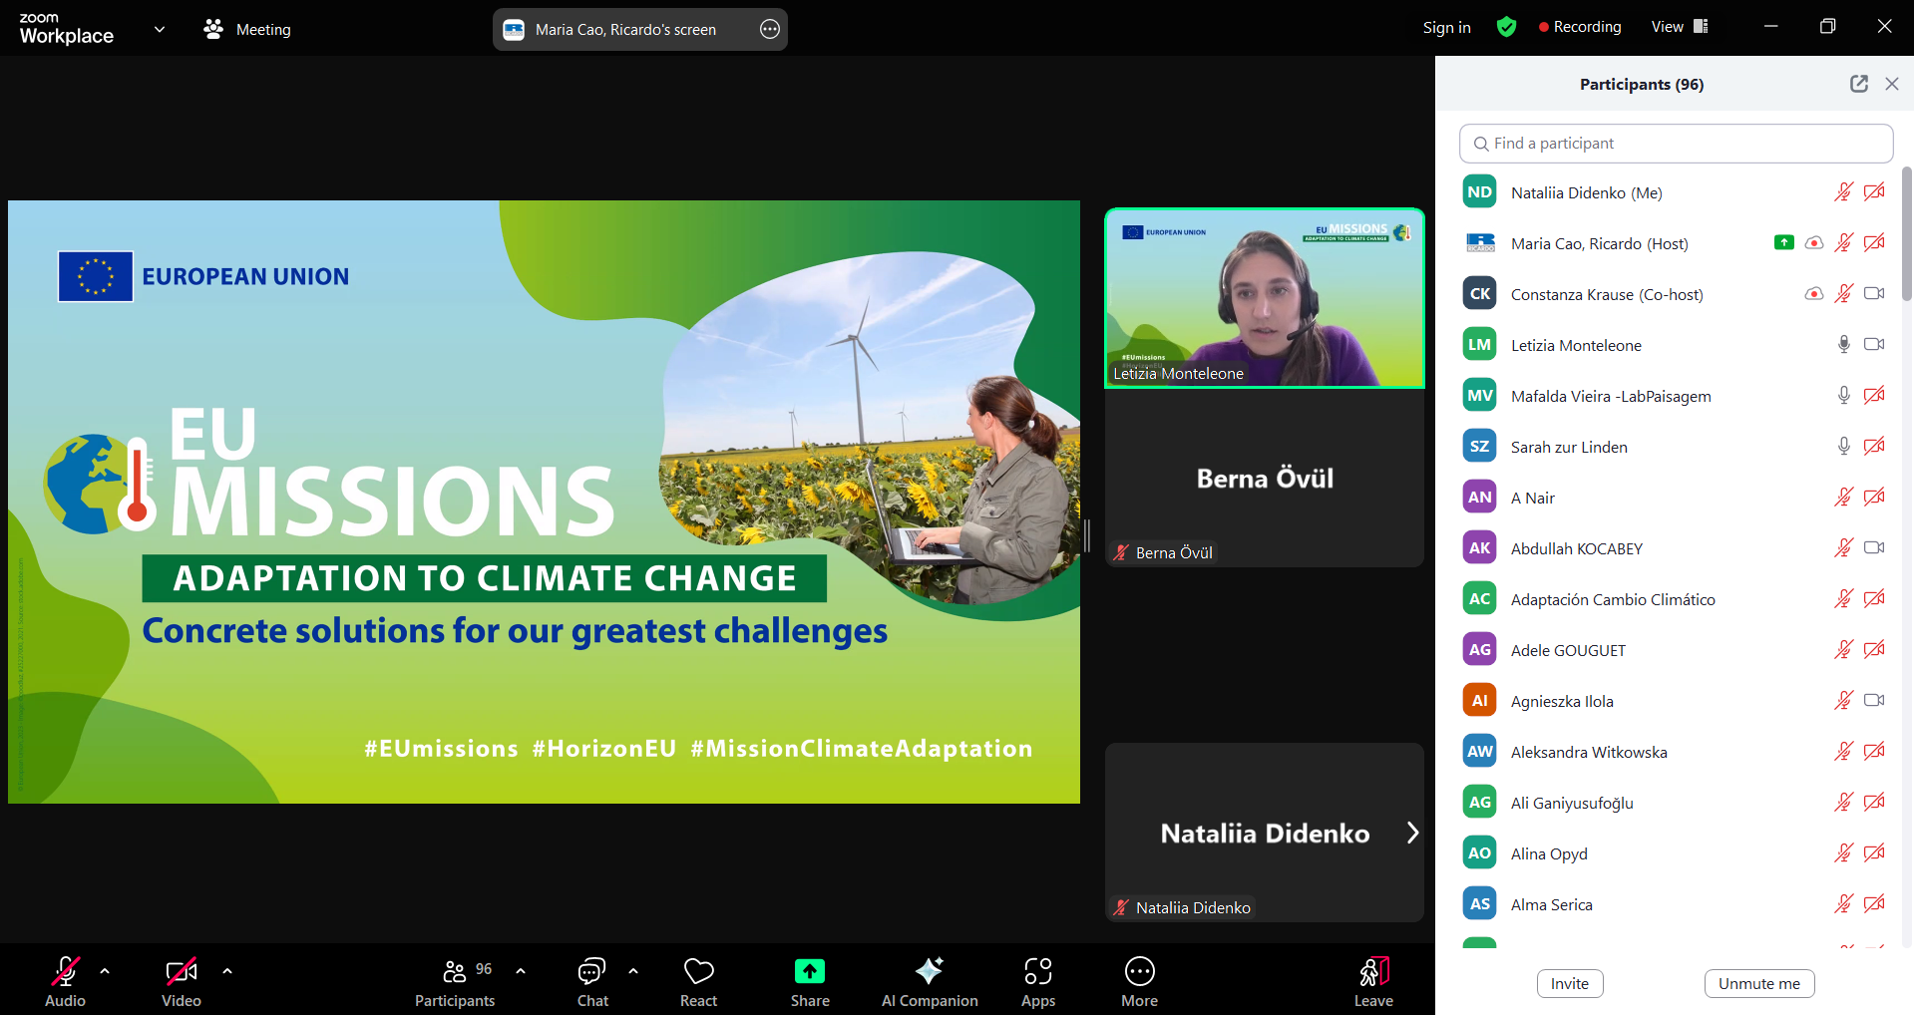Click A Nair's muted mic icon
1914x1015 pixels.
[1843, 497]
